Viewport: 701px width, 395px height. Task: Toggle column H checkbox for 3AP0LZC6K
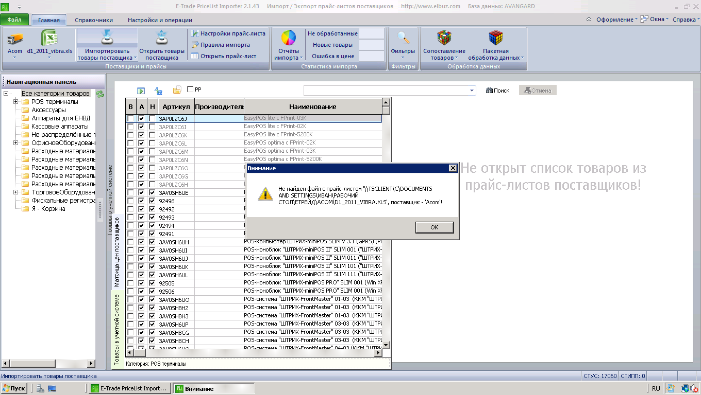pos(152,135)
